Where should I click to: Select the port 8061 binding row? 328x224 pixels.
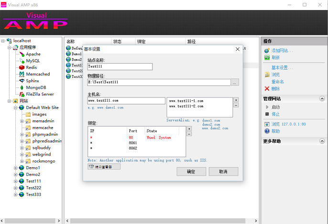point(137,143)
